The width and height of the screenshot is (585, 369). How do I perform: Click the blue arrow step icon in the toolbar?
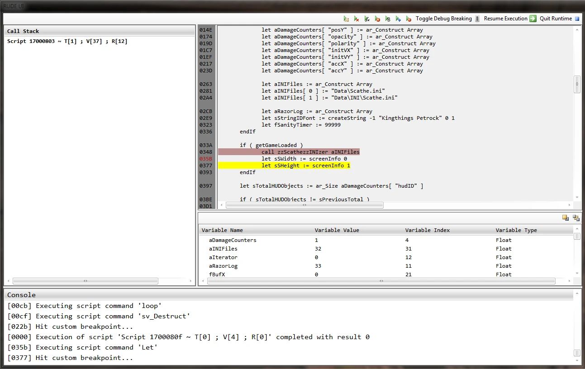399,19
